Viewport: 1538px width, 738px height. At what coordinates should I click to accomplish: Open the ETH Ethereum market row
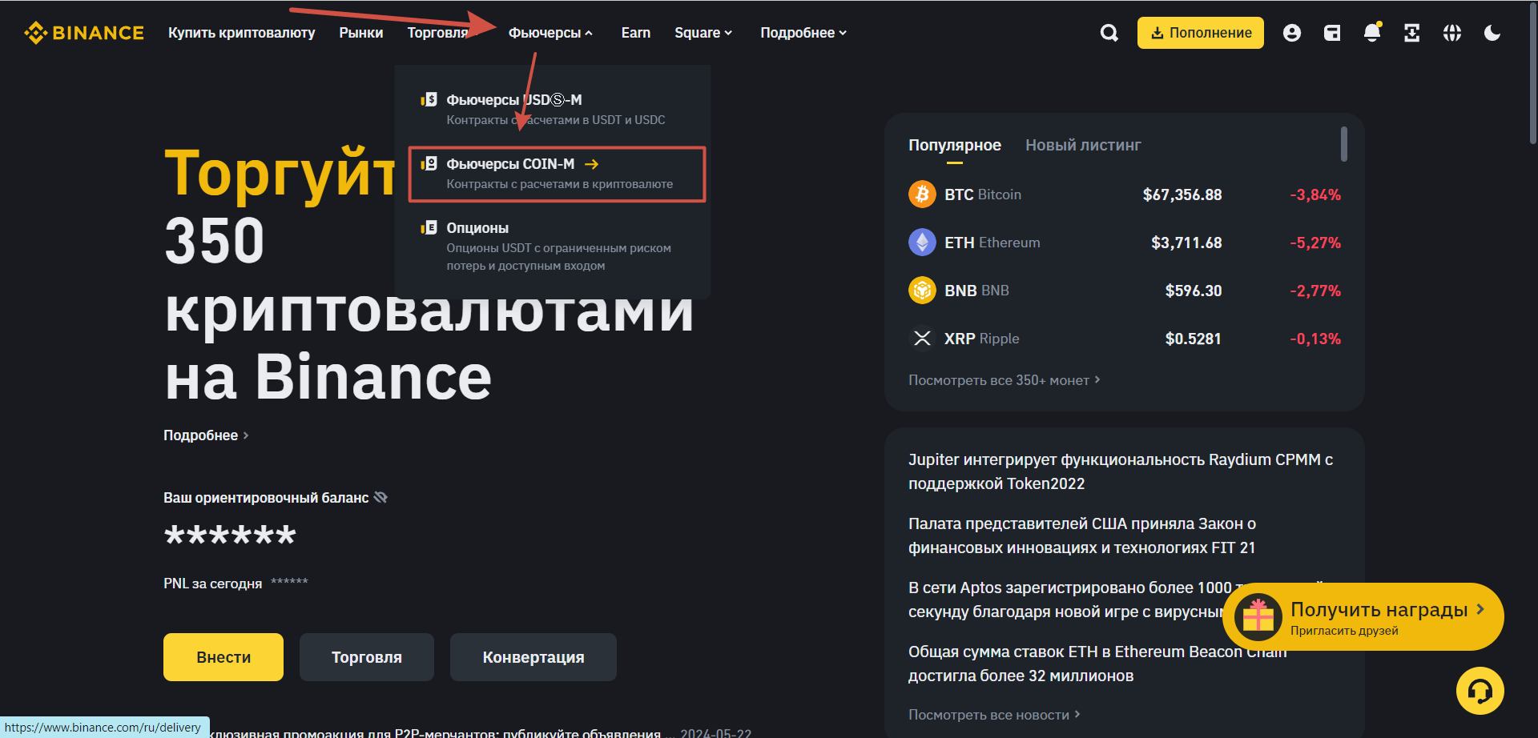click(x=1124, y=243)
